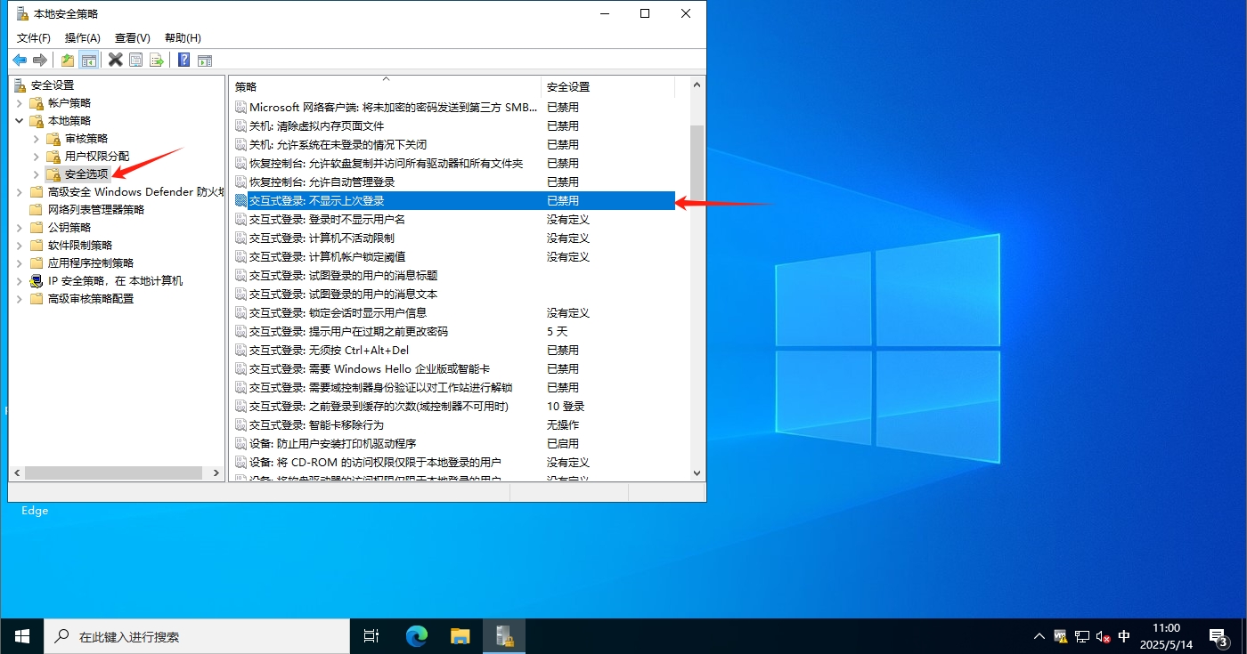
Task: Click the tree pane horizontal scroll right arrow
Action: pyautogui.click(x=216, y=473)
